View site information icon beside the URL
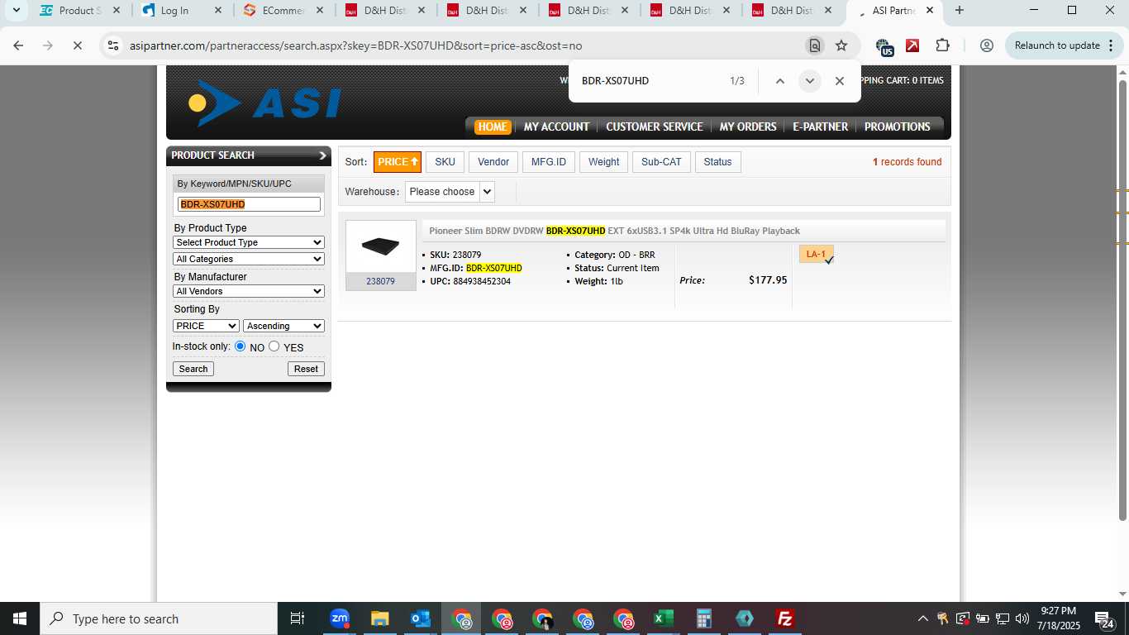The width and height of the screenshot is (1129, 635). (x=113, y=45)
